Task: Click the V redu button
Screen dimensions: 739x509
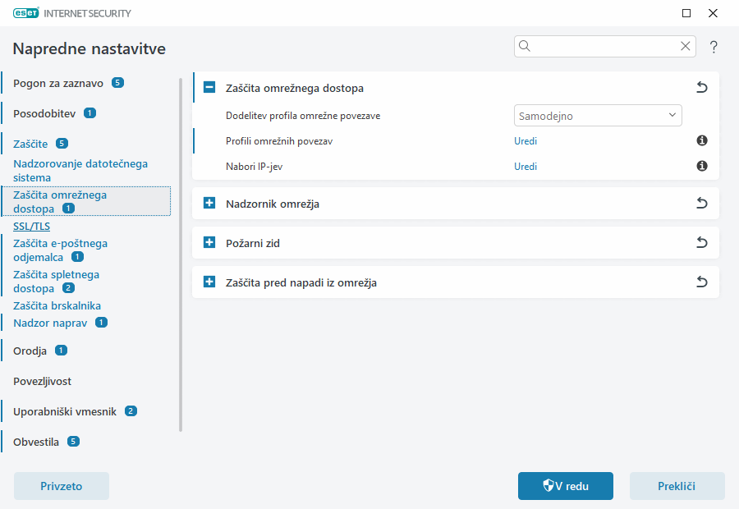Action: click(565, 486)
